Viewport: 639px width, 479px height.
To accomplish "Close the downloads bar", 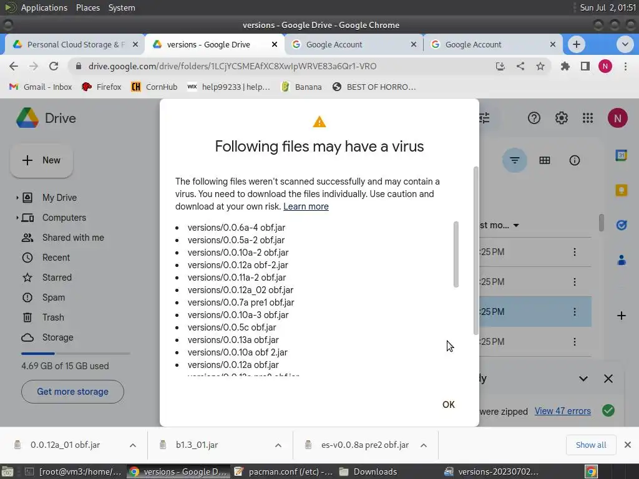I will 628,445.
